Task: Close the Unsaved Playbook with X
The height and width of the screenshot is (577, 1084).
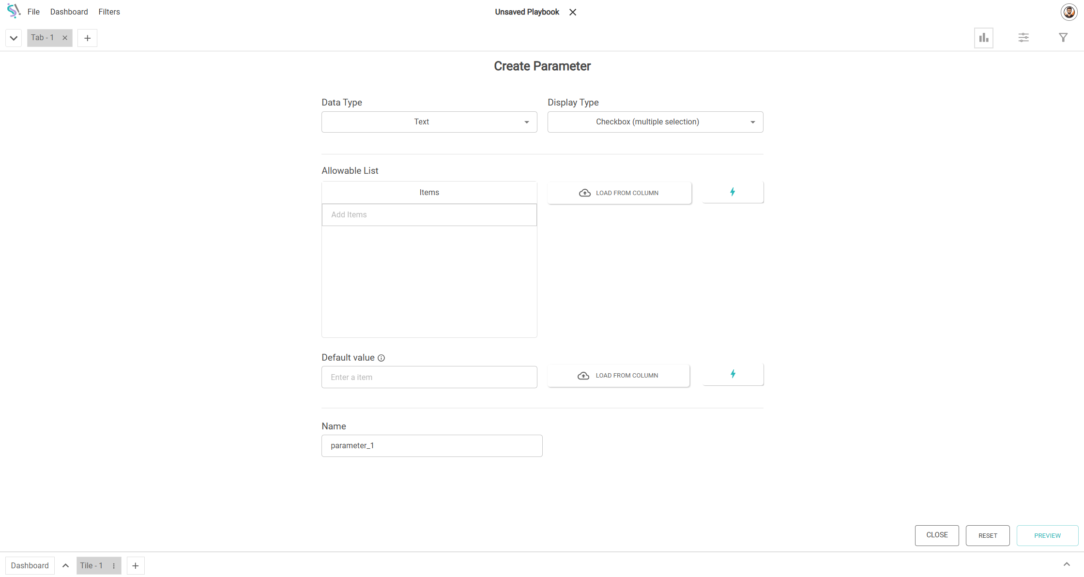Action: click(x=573, y=12)
